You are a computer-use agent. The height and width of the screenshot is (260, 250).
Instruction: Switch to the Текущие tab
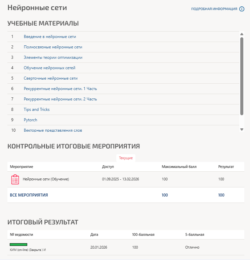pyautogui.click(x=126, y=158)
